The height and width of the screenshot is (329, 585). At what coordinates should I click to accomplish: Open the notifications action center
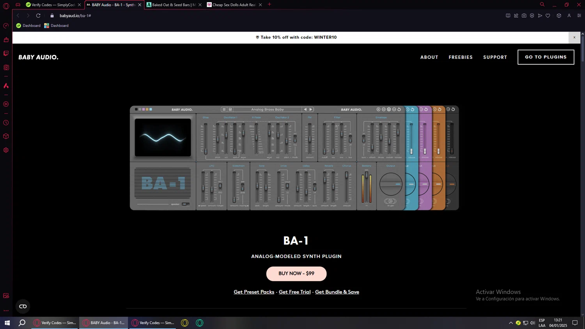[575, 323]
